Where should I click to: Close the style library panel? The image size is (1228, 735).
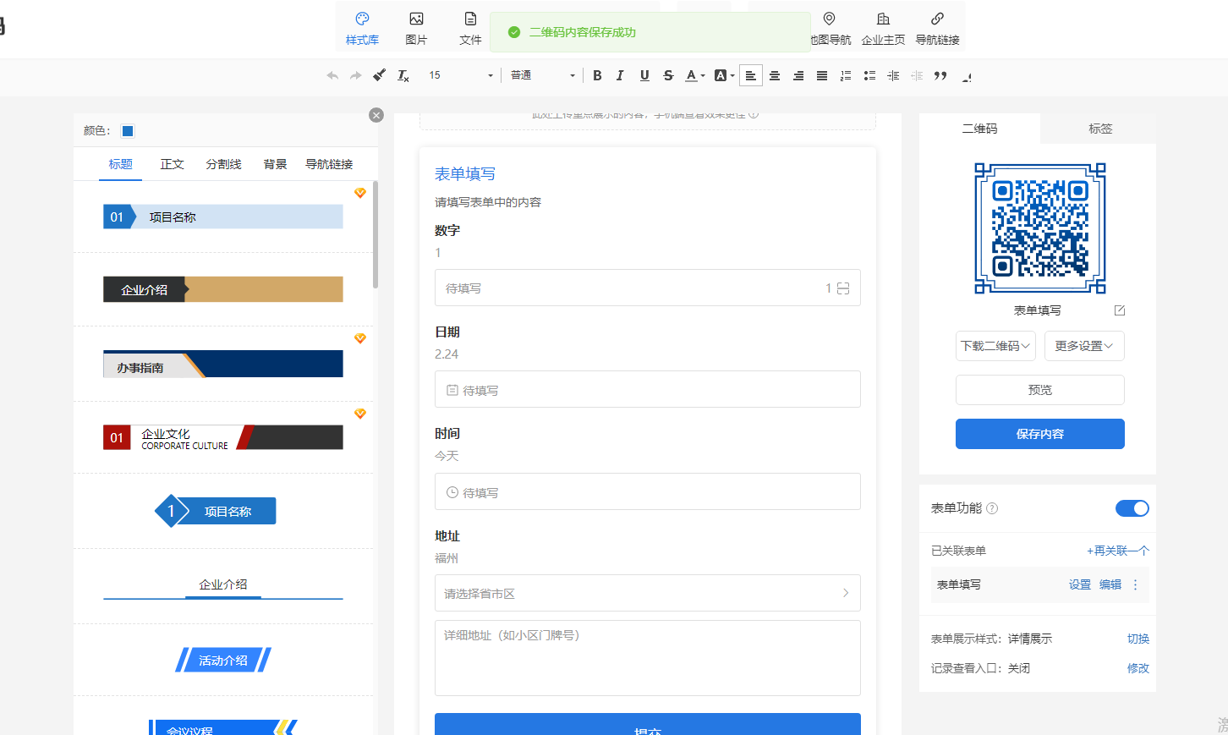(x=376, y=115)
